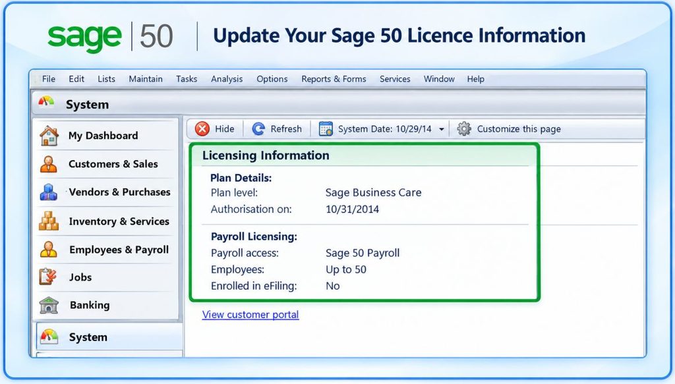Click the blue Refresh arrow icon
Viewport: 675px width, 384px height.
point(258,128)
